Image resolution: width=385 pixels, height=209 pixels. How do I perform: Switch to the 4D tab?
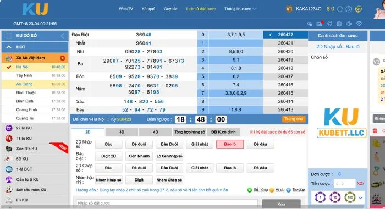[156, 132]
